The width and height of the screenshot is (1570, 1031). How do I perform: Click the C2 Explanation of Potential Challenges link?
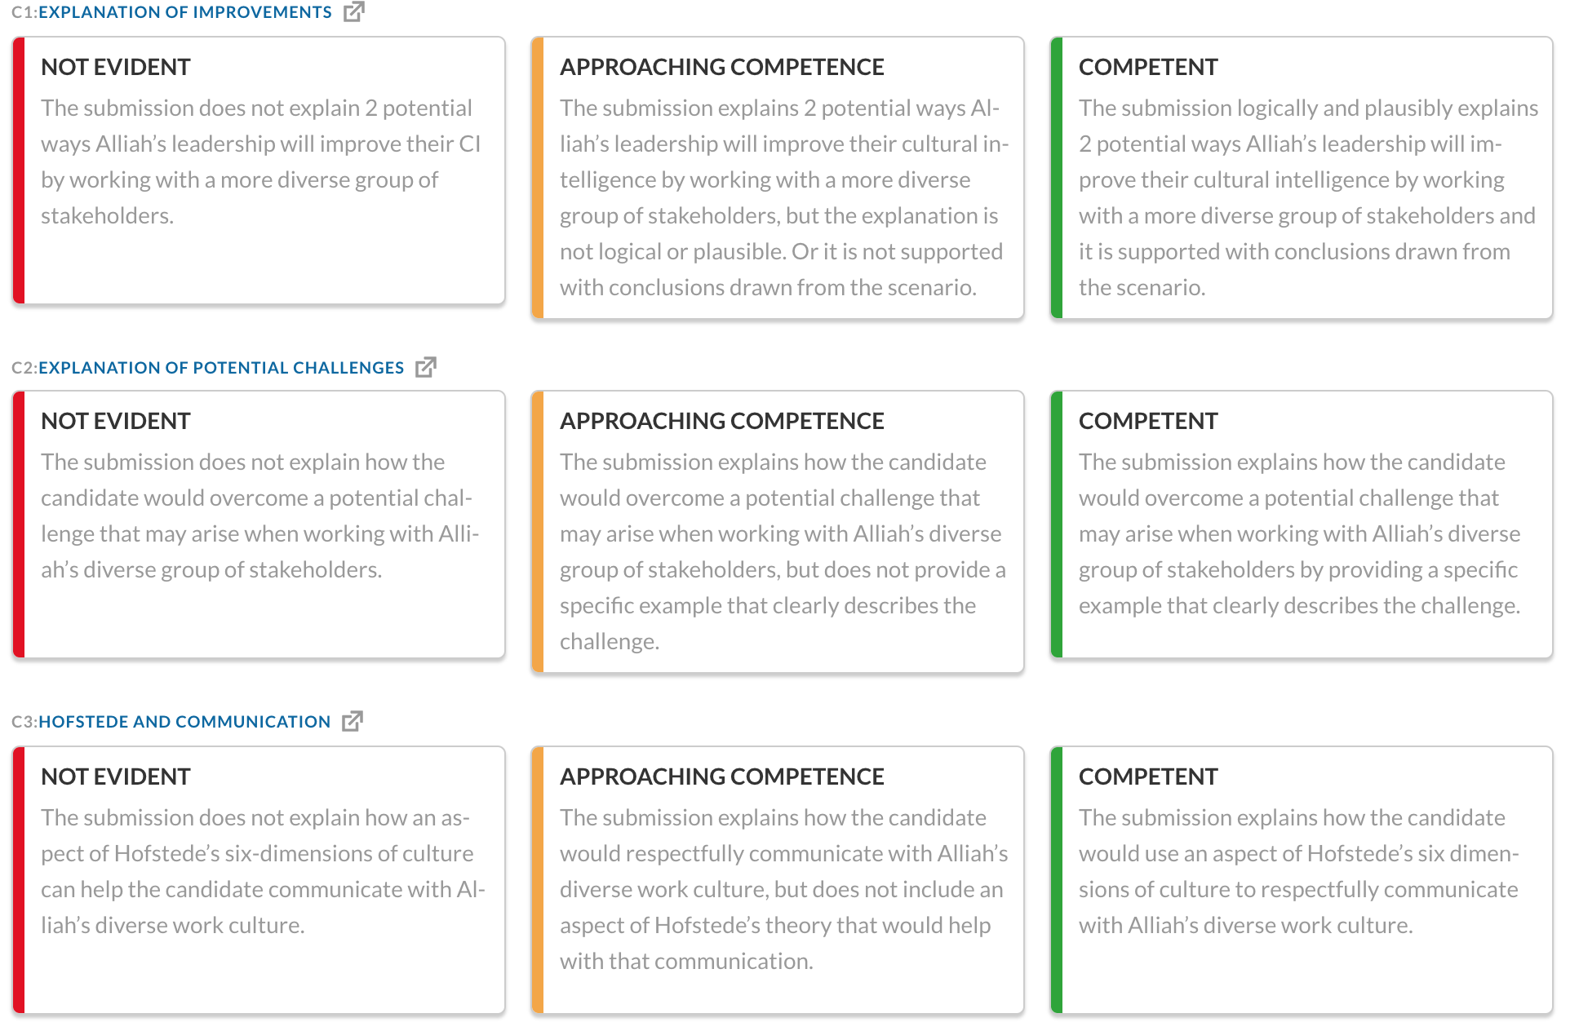click(221, 368)
